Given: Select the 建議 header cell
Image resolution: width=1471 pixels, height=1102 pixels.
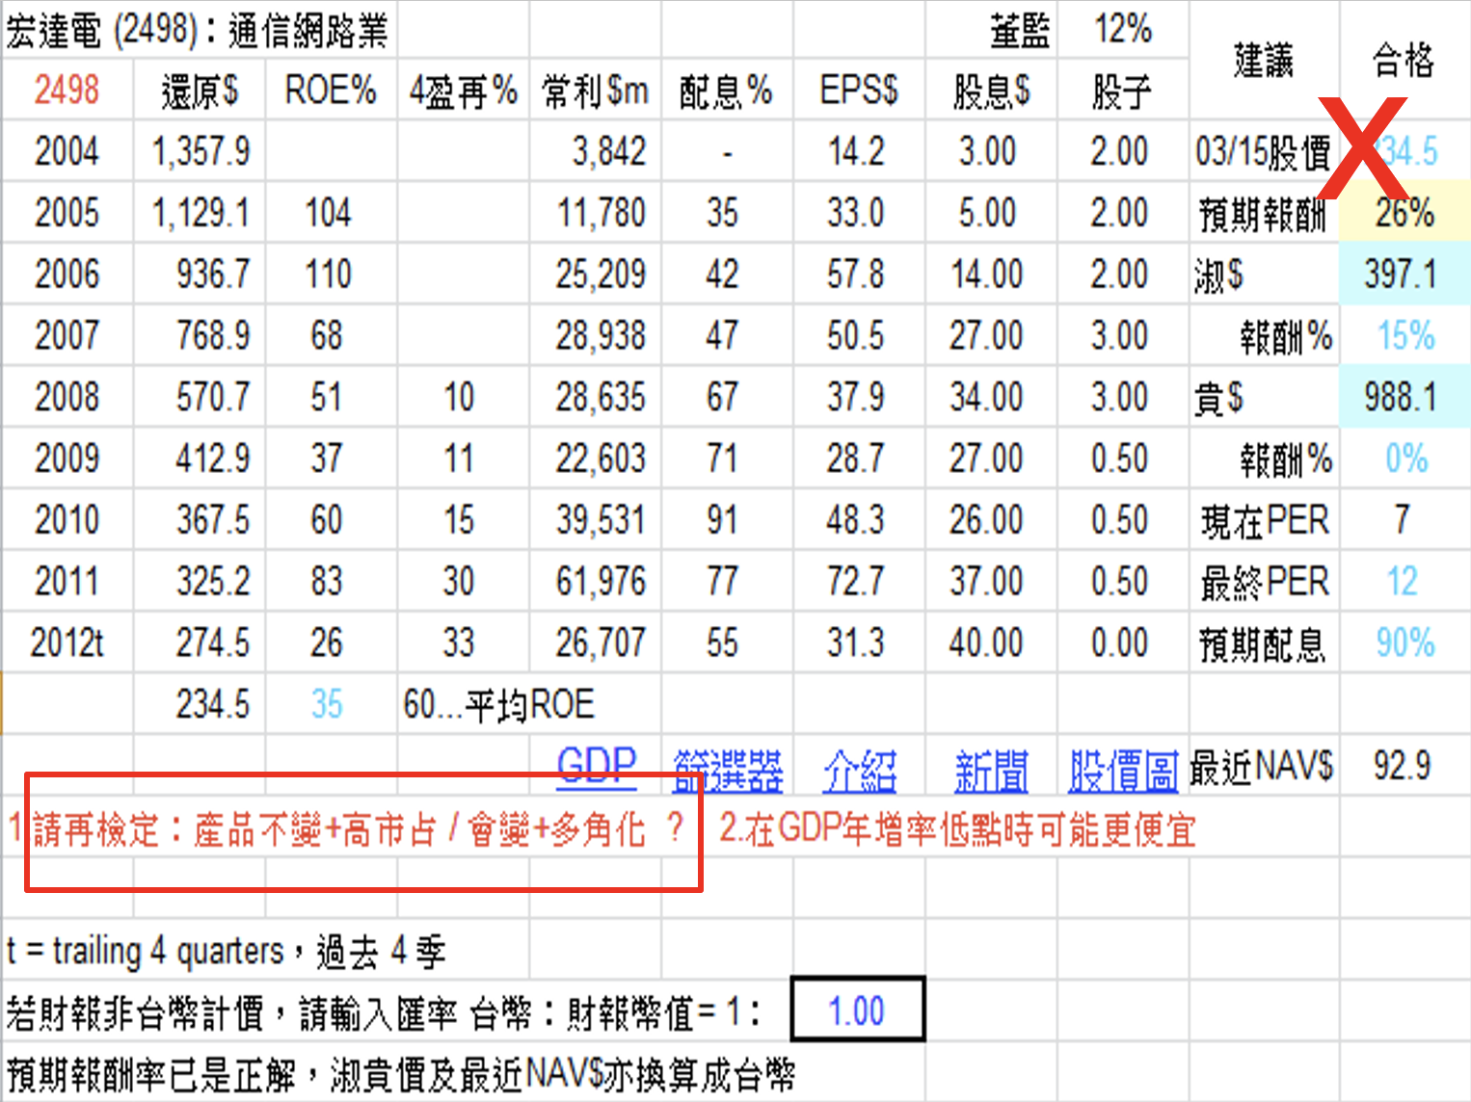Looking at the screenshot, I should pyautogui.click(x=1264, y=61).
